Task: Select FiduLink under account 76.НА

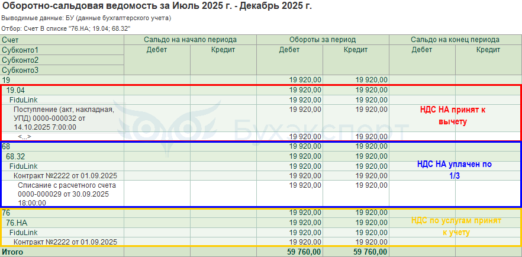Action: click(x=24, y=232)
